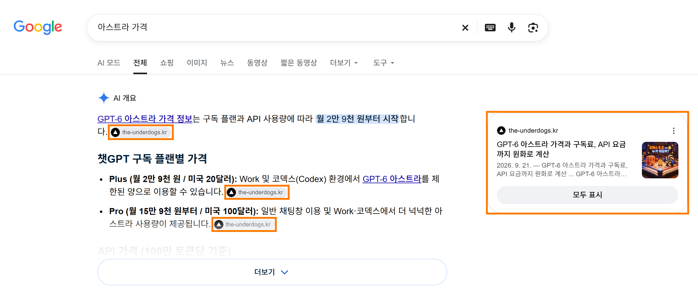Open Google Lens image search icon
This screenshot has width=698, height=292.
[x=533, y=28]
